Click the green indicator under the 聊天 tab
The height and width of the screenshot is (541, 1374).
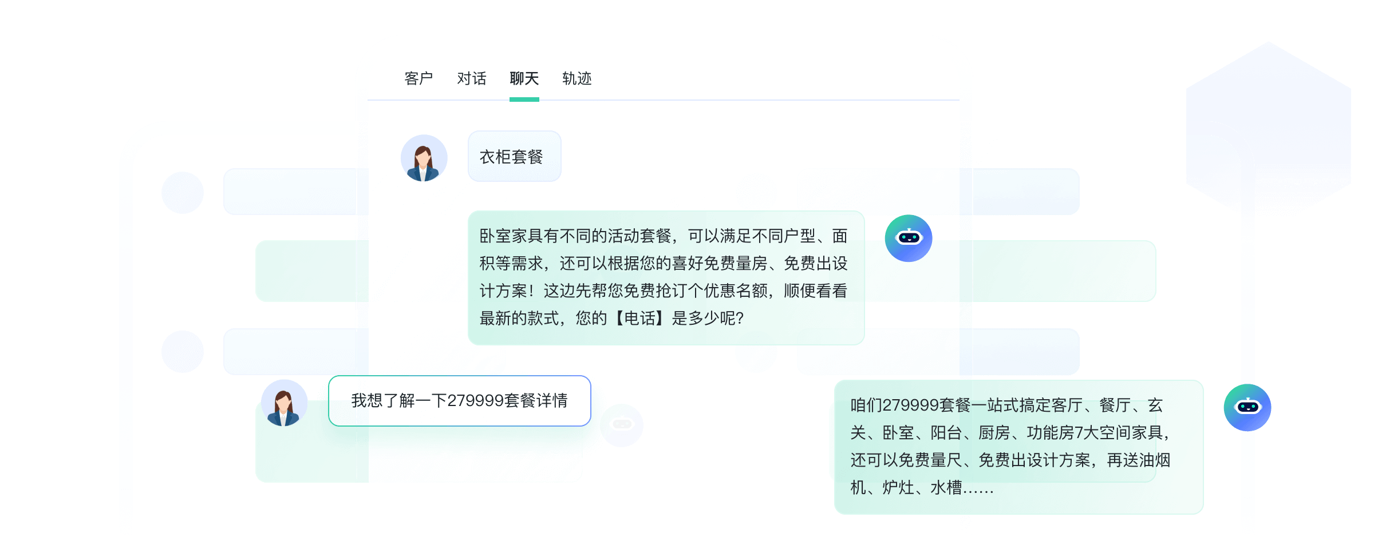(x=524, y=100)
